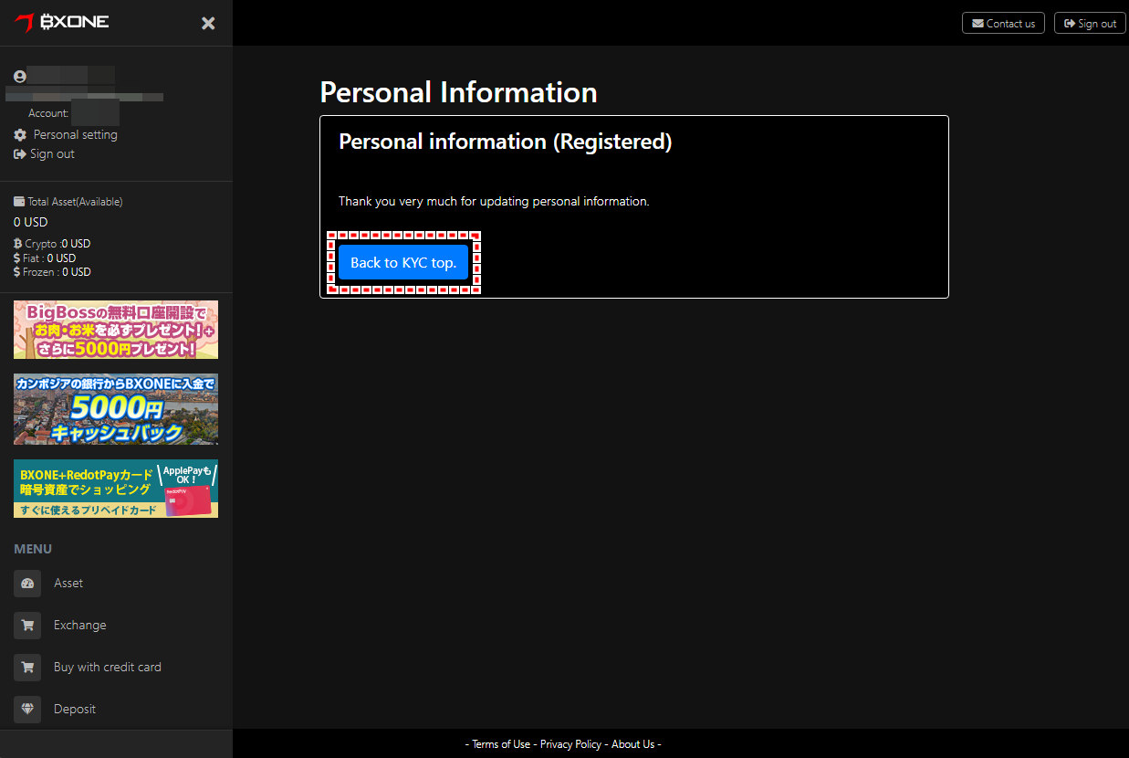Viewport: 1129px width, 758px height.
Task: Click the 'Fiat : 0 USD' text
Action: pyautogui.click(x=49, y=258)
